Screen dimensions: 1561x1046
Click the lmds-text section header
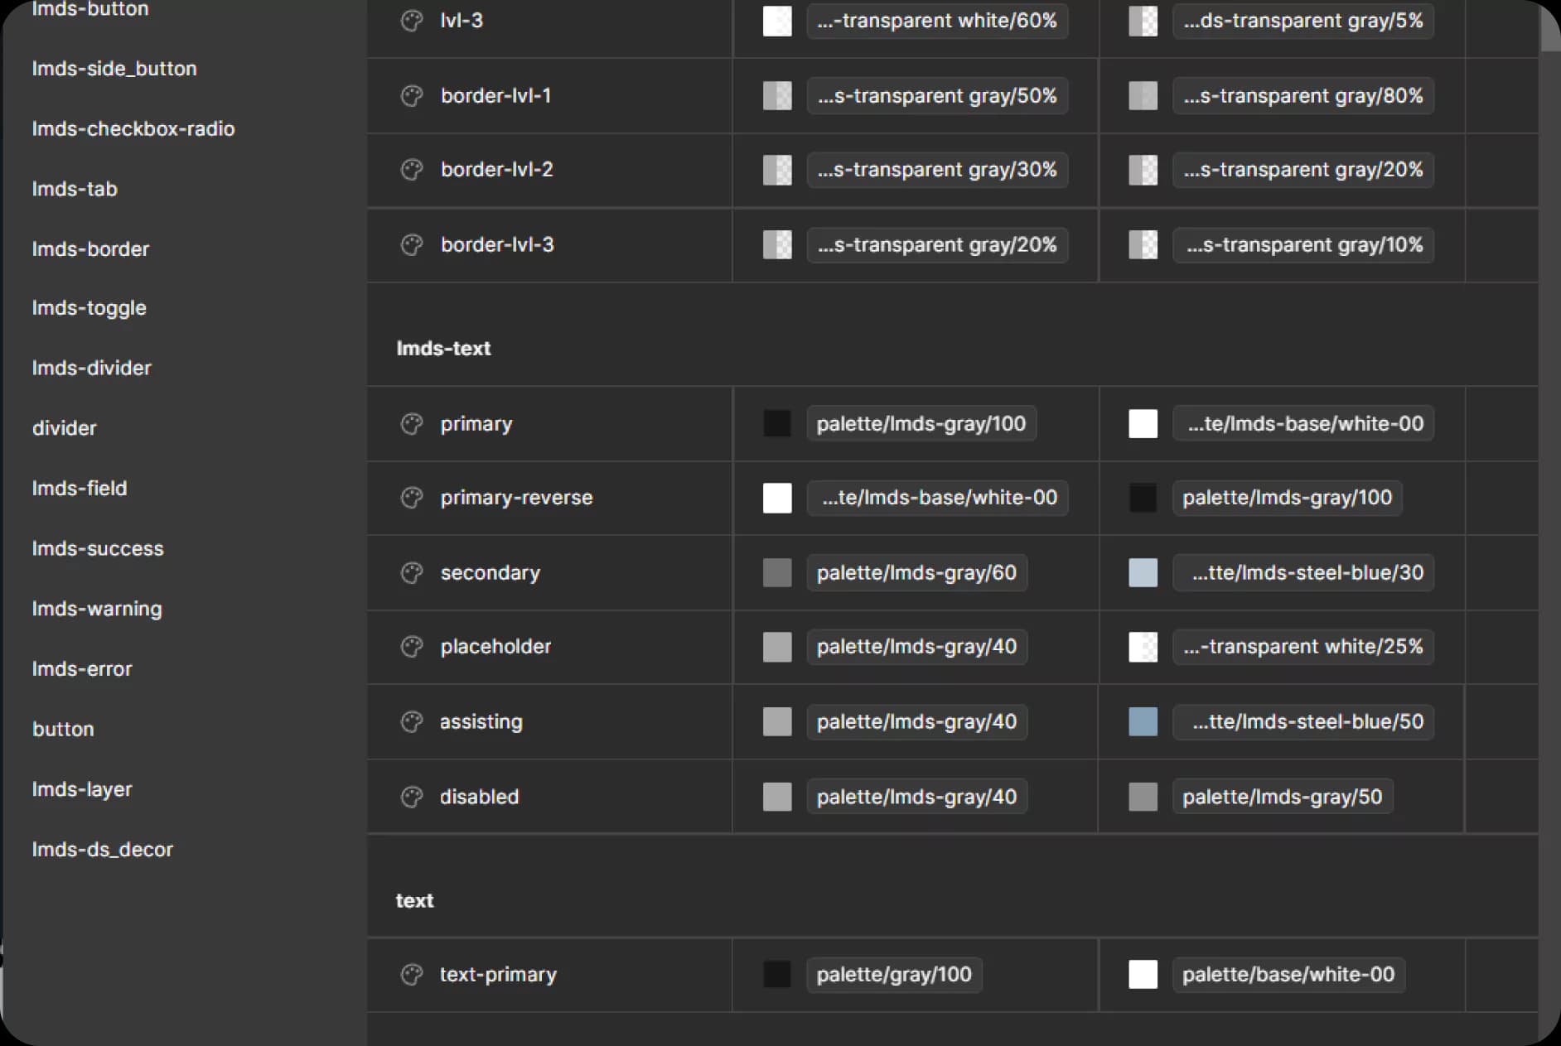(x=443, y=349)
